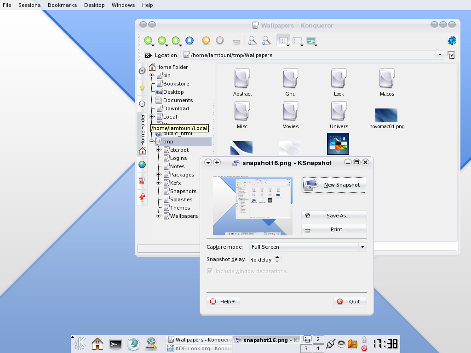The image size is (471, 353).
Task: Decrease Snapshot delay with down arrow
Action: tap(277, 262)
